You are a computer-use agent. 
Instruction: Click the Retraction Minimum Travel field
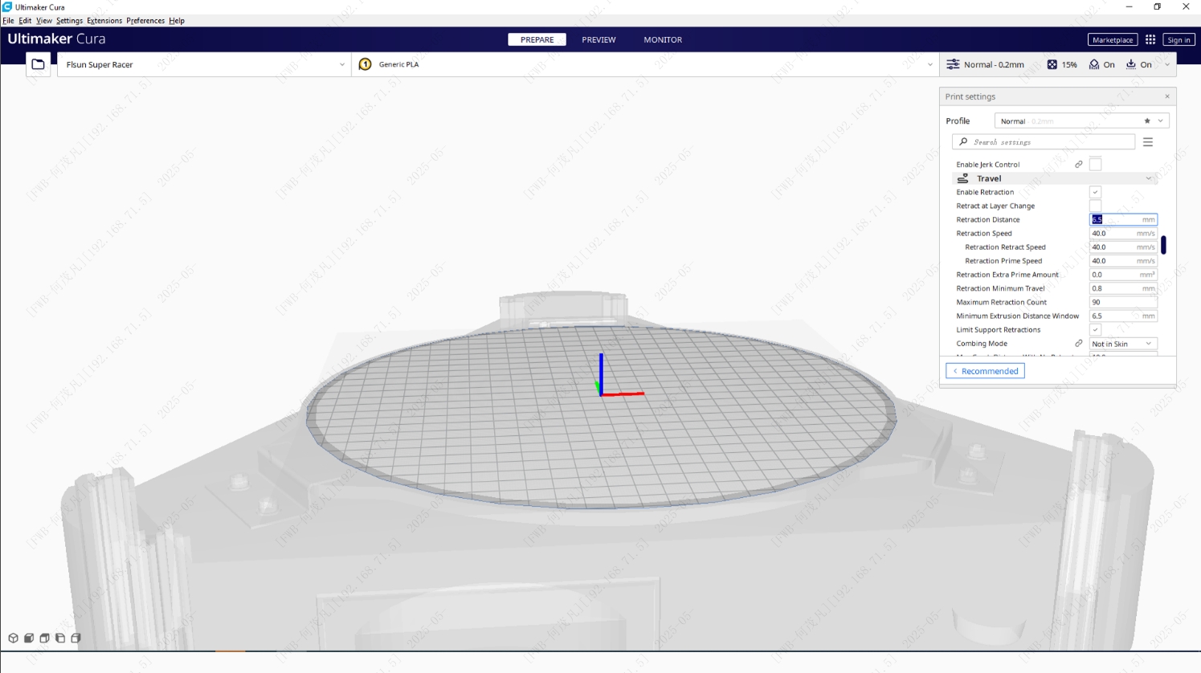1123,288
